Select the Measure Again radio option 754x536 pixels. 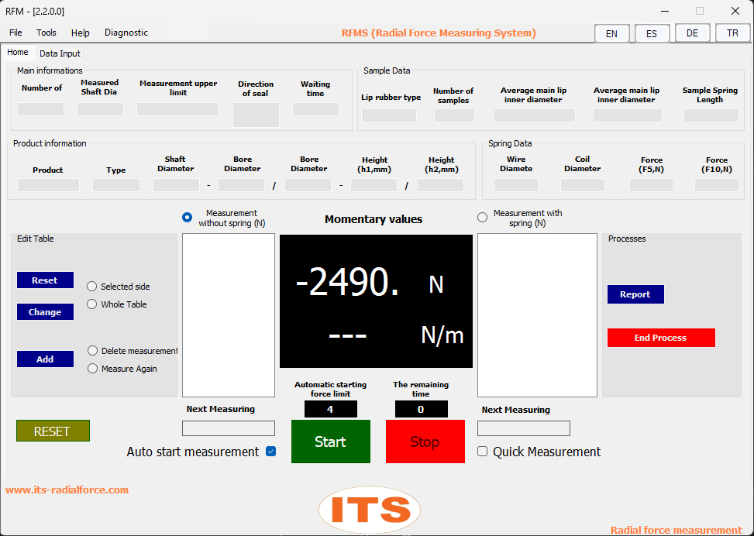coord(93,369)
